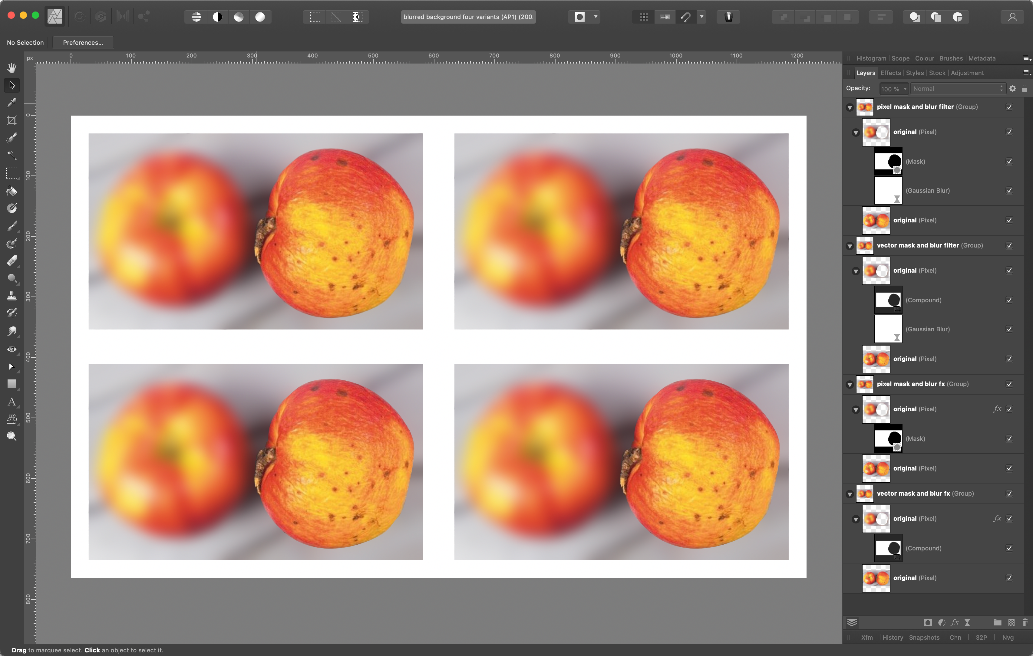The image size is (1033, 656).
Task: Click the Auto Contrast toolbar icon
Action: coord(217,17)
